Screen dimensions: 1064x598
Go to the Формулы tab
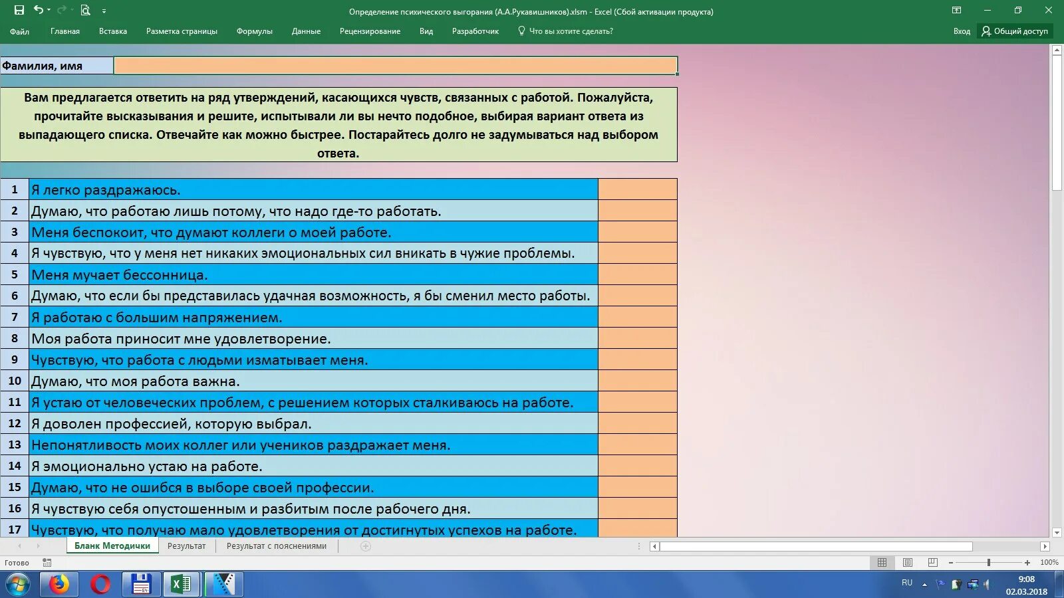tap(255, 31)
